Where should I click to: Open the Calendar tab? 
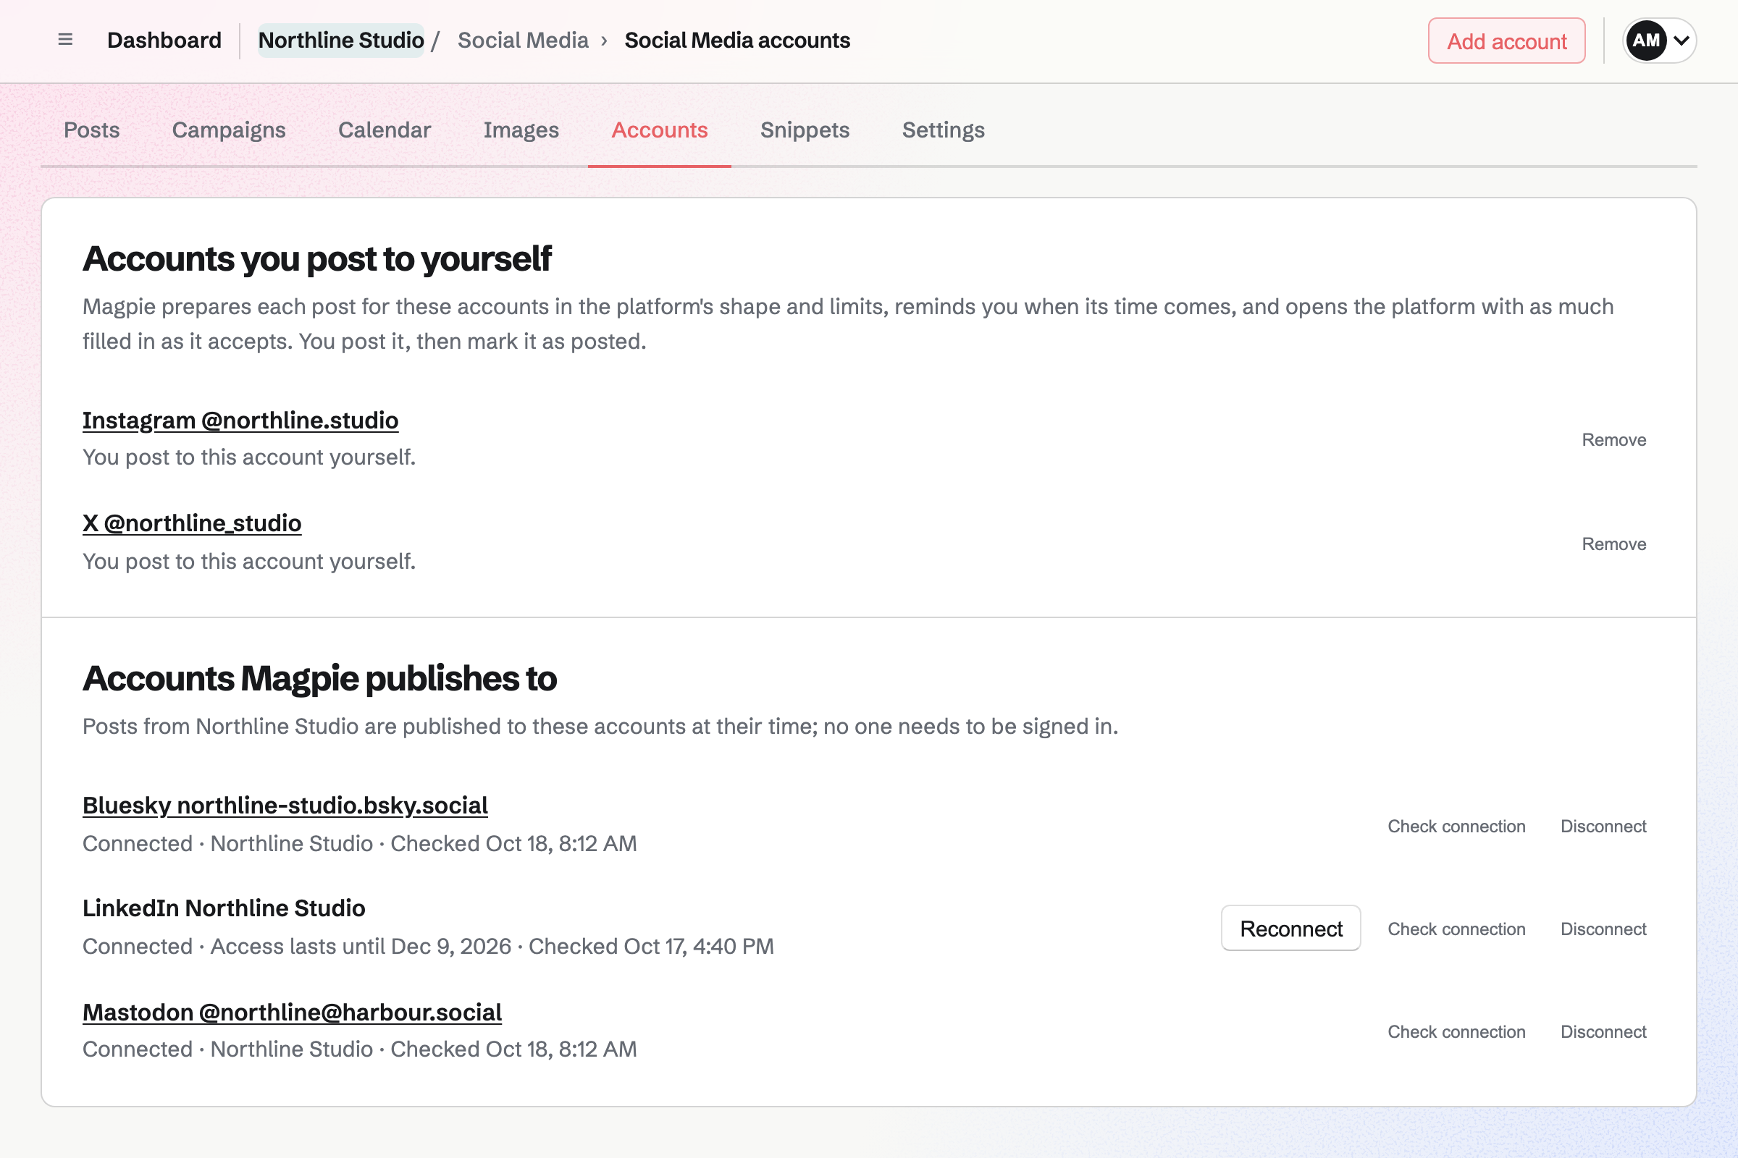coord(385,130)
